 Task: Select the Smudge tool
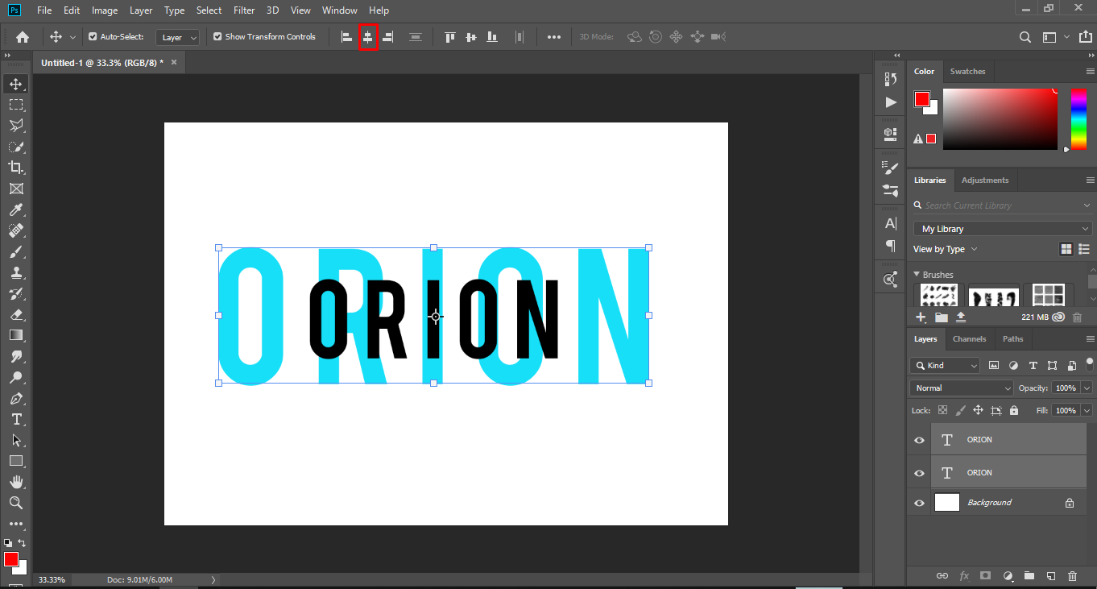click(16, 356)
